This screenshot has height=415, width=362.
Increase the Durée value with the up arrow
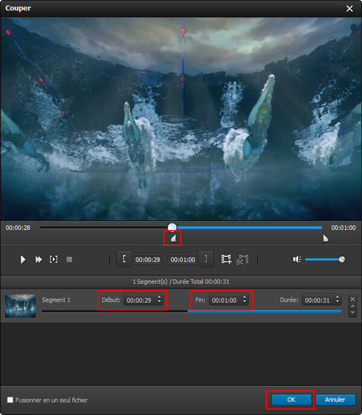pyautogui.click(x=337, y=297)
